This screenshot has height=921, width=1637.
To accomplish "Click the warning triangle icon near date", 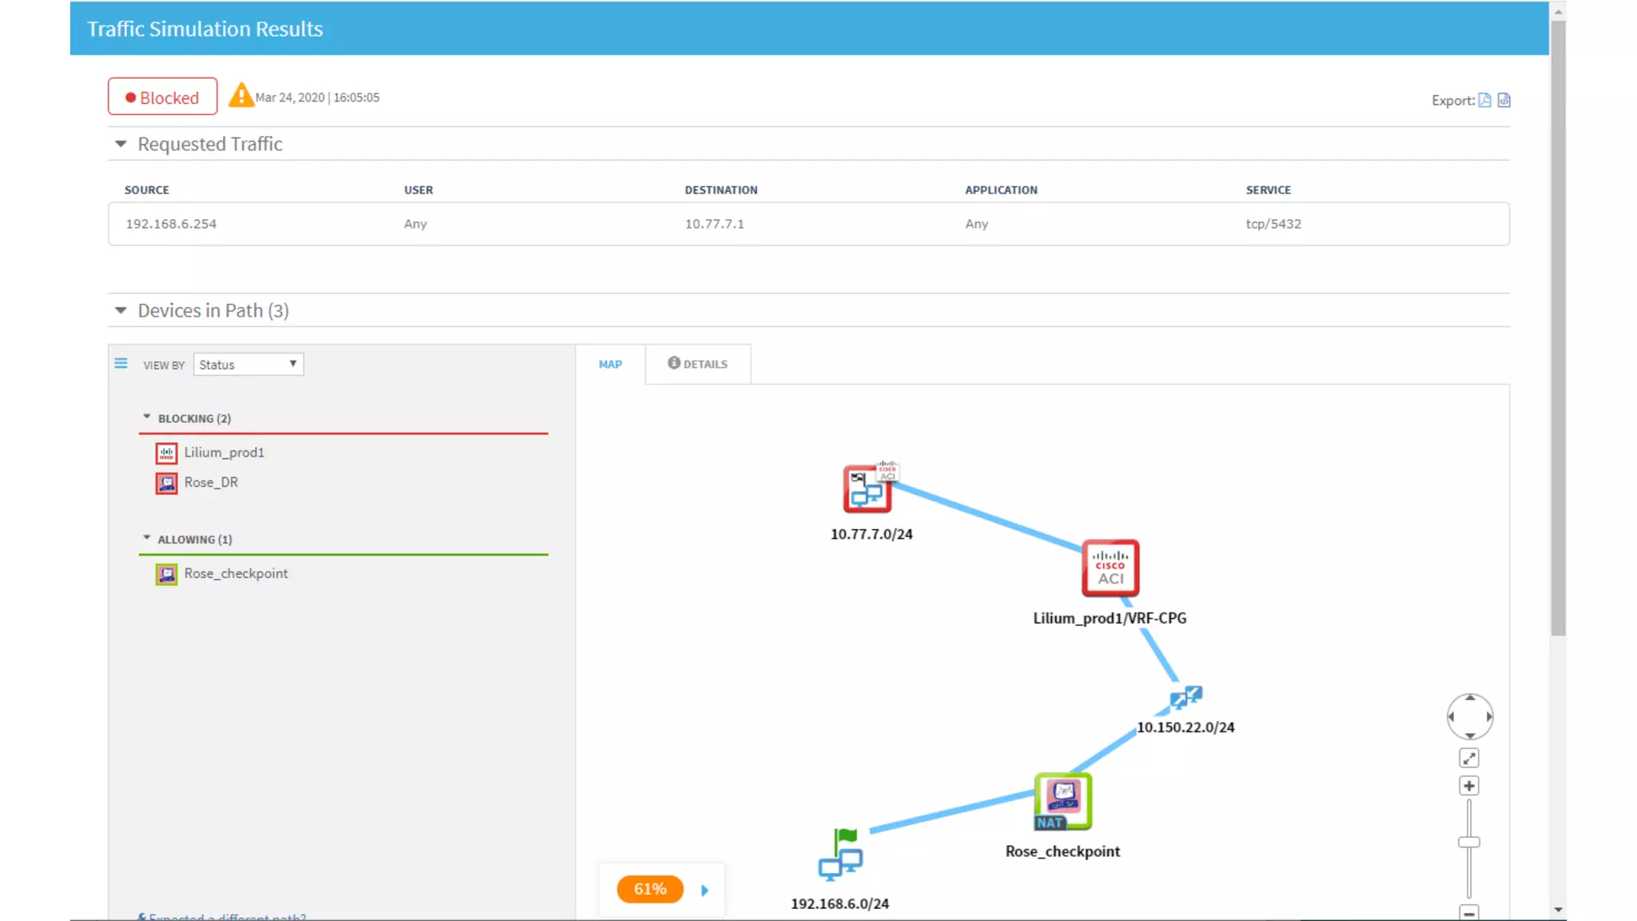I will click(x=241, y=96).
